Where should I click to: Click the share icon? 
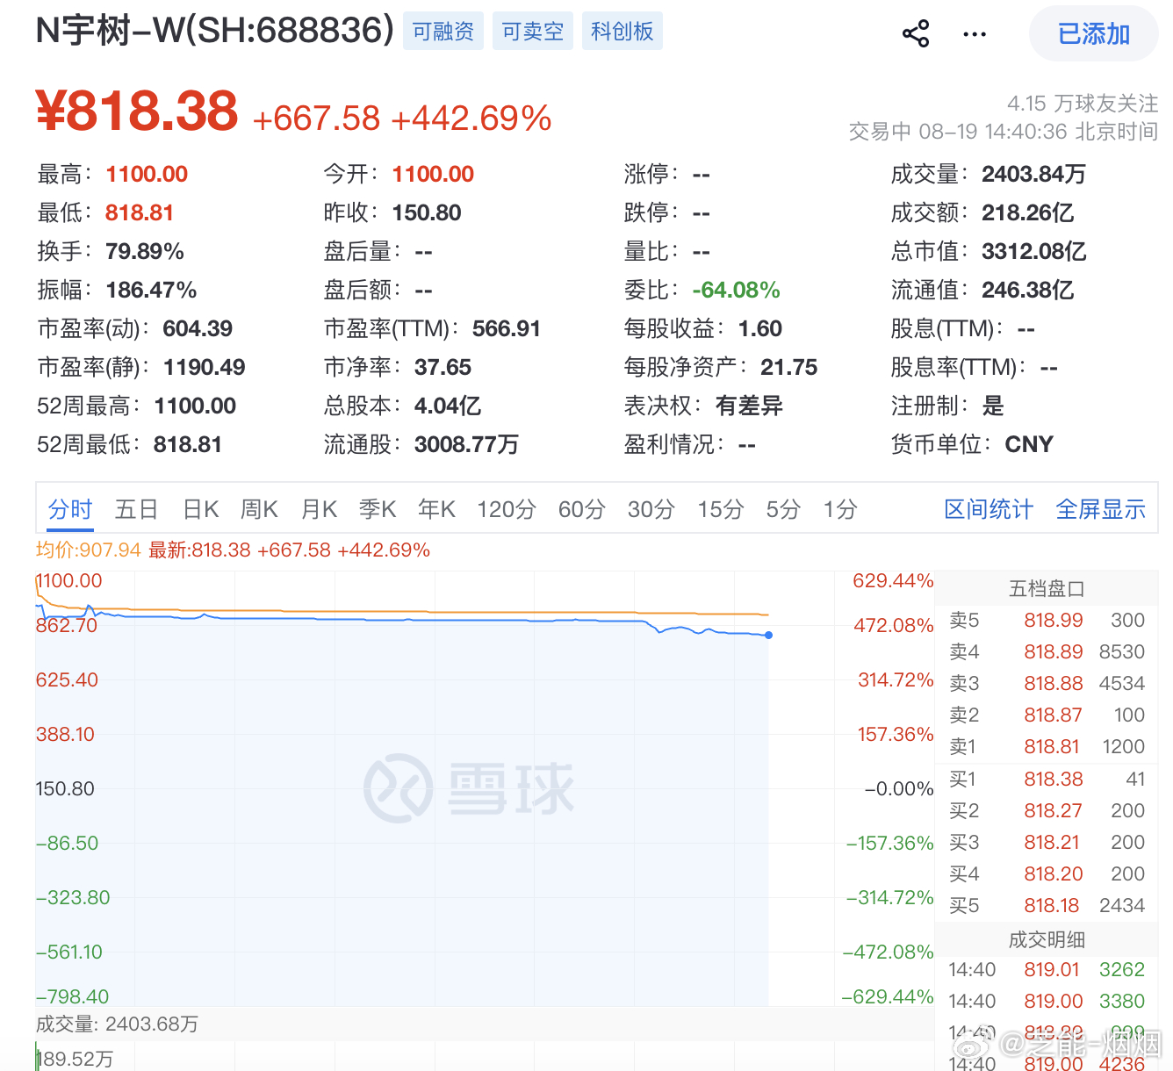(916, 34)
